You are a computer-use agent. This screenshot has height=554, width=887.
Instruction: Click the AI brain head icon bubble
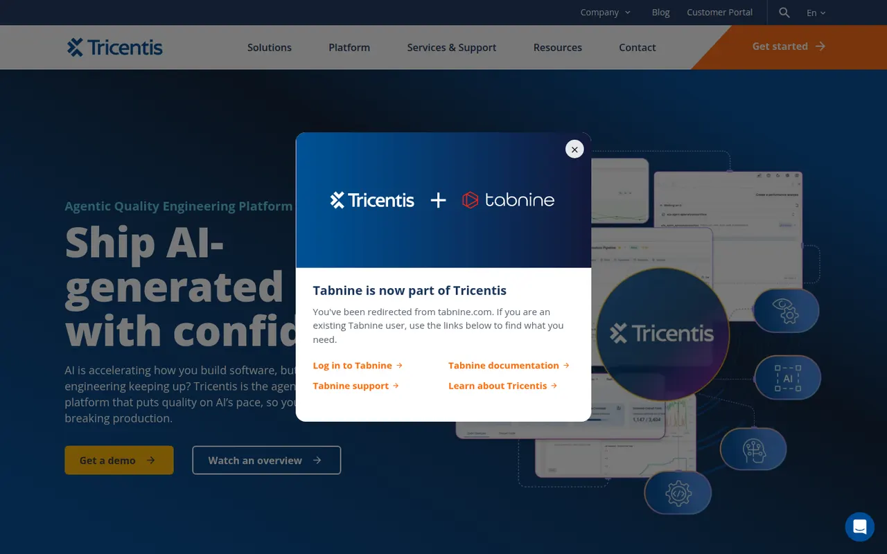(x=753, y=449)
